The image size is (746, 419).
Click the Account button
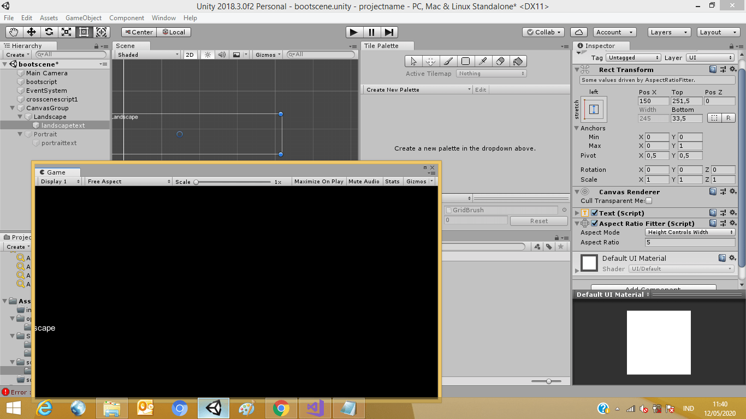[x=615, y=32]
